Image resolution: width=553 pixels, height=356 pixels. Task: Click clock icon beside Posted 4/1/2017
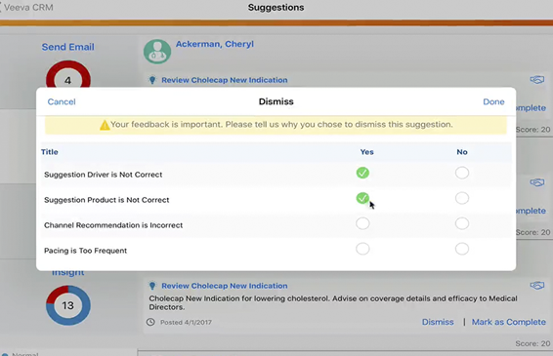tap(150, 322)
